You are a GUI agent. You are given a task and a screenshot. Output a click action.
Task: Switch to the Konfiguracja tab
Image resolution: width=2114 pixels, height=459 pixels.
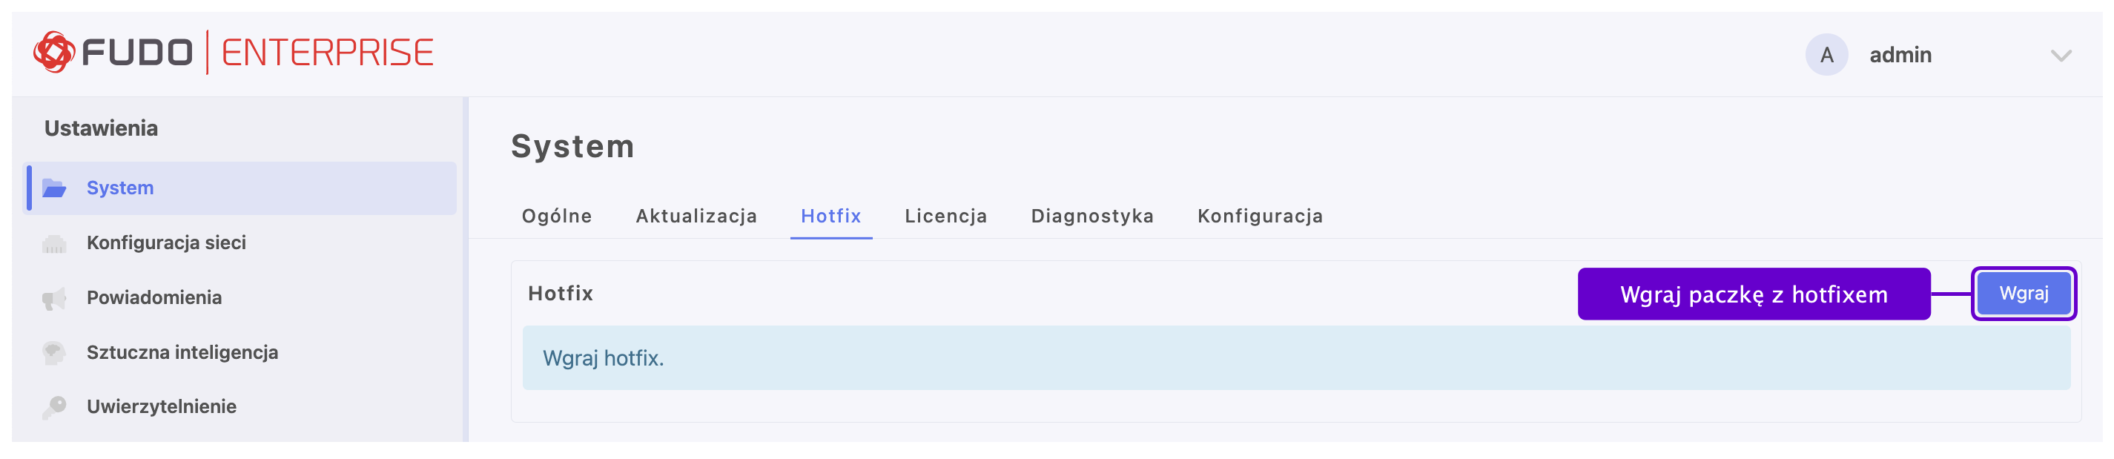1260,216
